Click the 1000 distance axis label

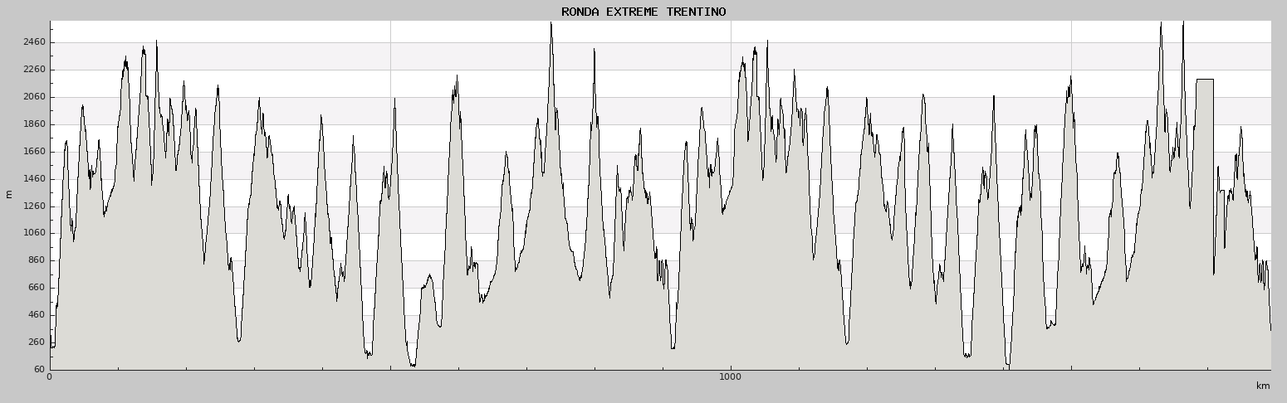point(731,376)
